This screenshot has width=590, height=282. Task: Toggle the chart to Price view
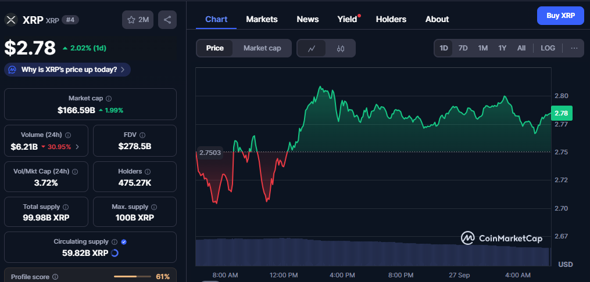214,48
